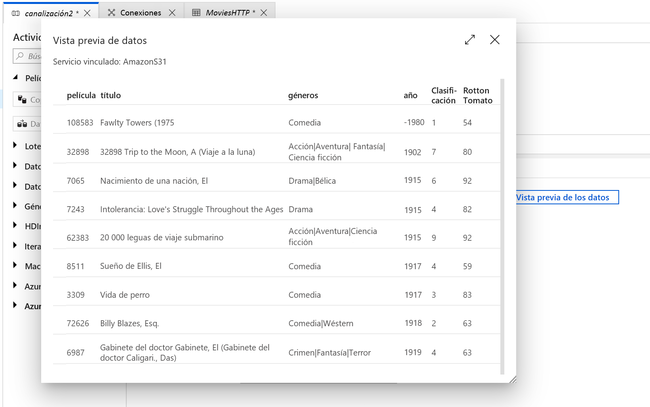Expand the Gén activities group
This screenshot has width=650, height=407.
click(x=15, y=205)
